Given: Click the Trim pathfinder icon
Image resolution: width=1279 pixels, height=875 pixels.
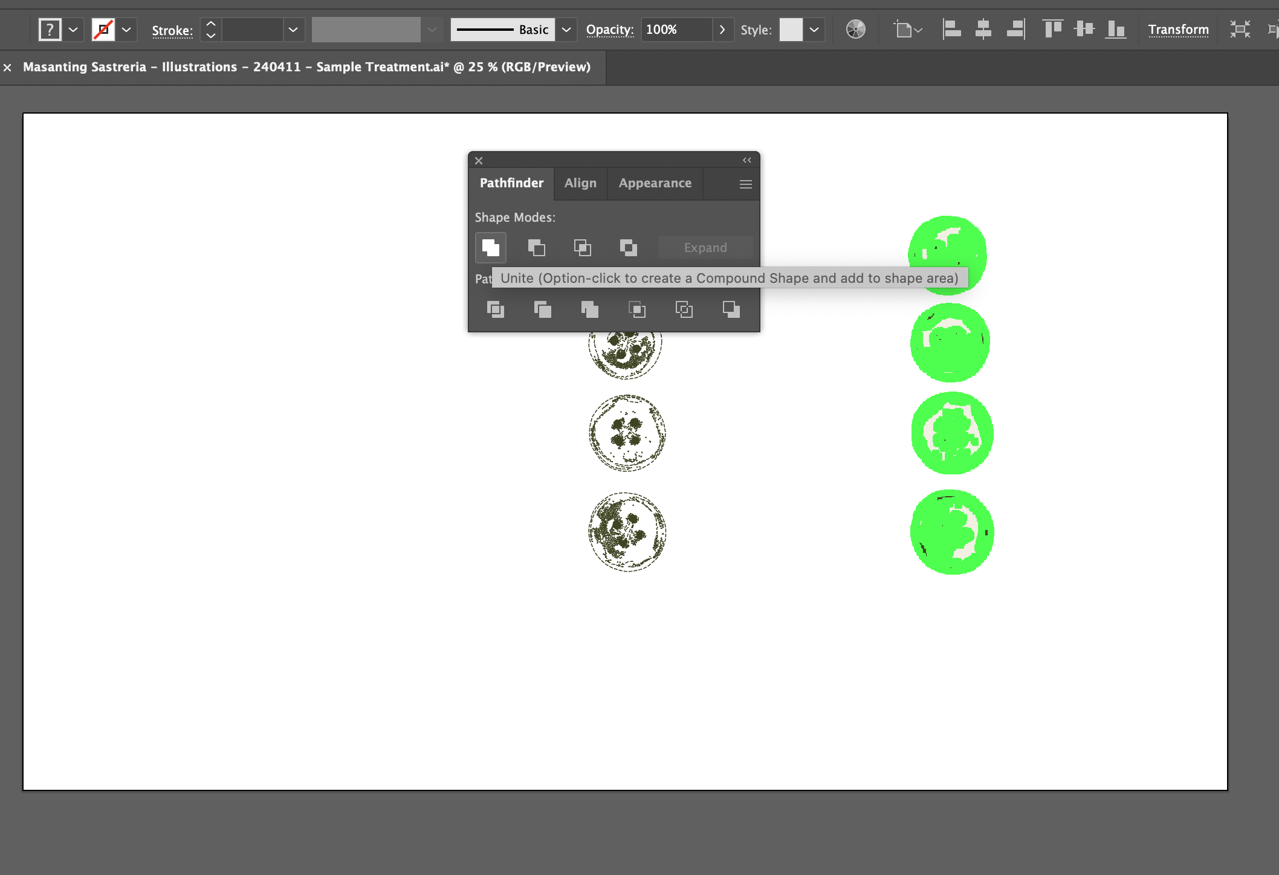Looking at the screenshot, I should click(542, 310).
